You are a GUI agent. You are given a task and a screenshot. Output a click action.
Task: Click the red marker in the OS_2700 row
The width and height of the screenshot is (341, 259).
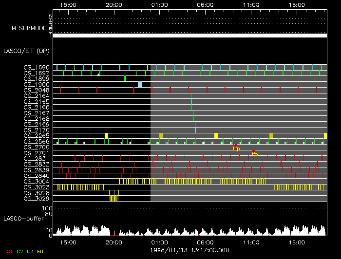(234, 147)
